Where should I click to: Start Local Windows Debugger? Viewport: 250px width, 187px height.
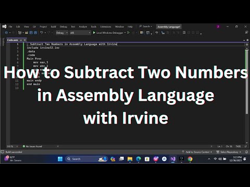click(x=108, y=33)
